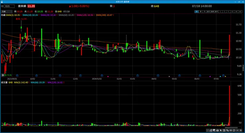Click the circled month marker near 10/02

(36, 76)
